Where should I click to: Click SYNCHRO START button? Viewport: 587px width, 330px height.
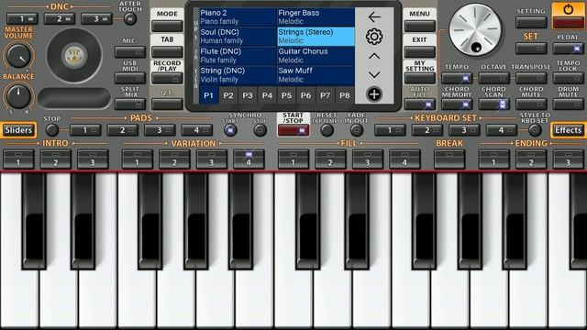tap(230, 130)
